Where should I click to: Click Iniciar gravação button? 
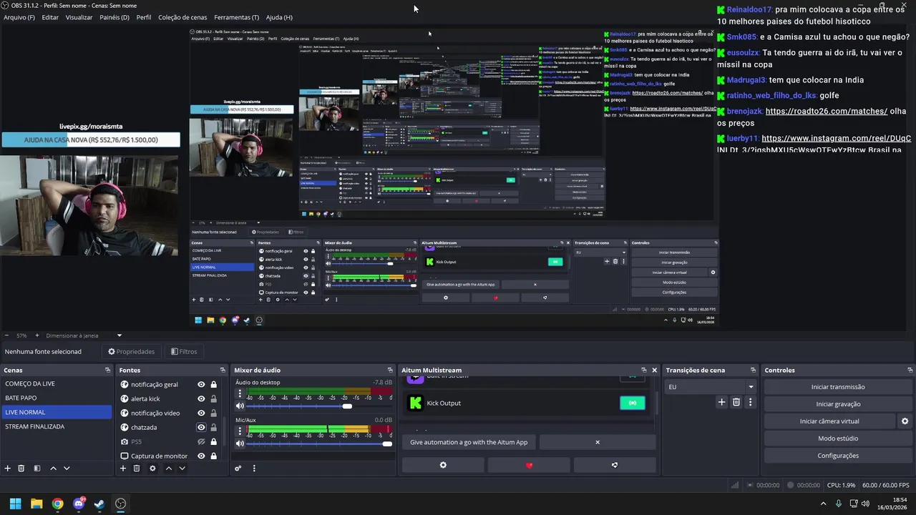(x=838, y=404)
